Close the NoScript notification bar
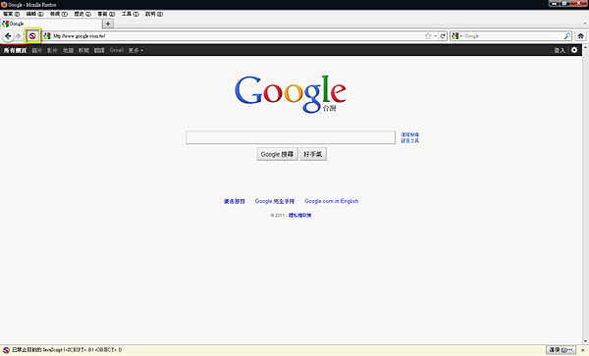Screen dimensions: 589x356 583,350
